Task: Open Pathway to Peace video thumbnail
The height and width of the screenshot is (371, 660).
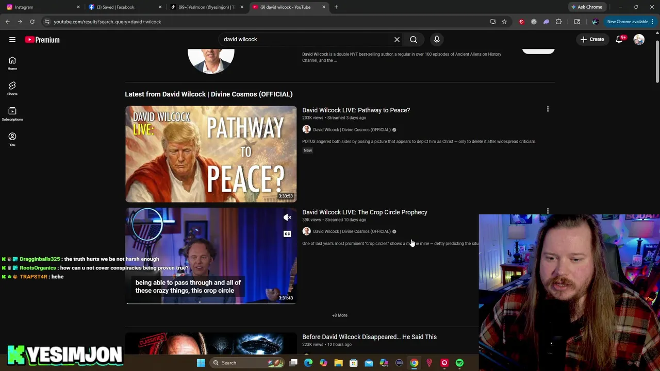Action: pyautogui.click(x=211, y=154)
